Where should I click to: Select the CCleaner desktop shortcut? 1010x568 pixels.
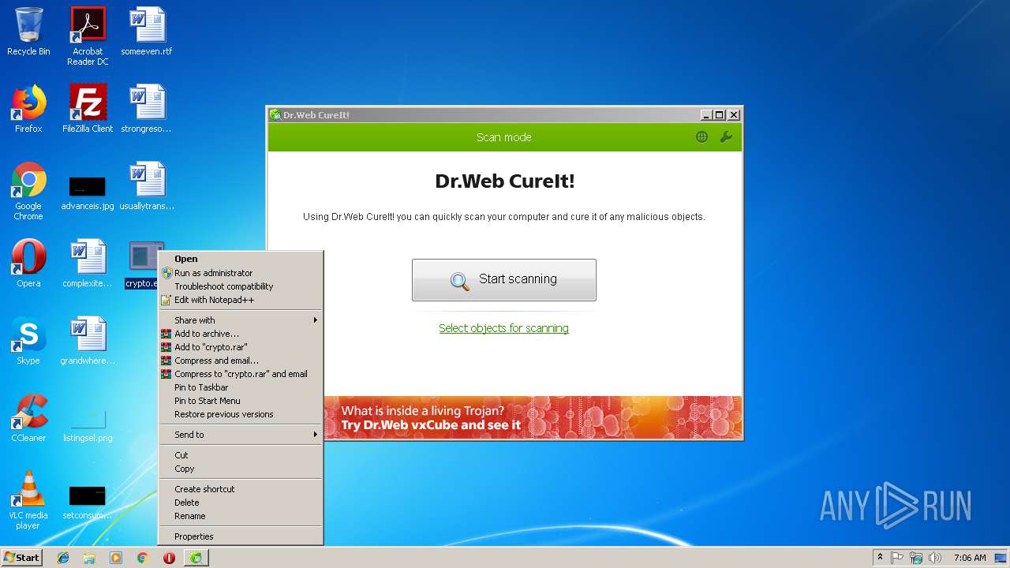pyautogui.click(x=28, y=418)
